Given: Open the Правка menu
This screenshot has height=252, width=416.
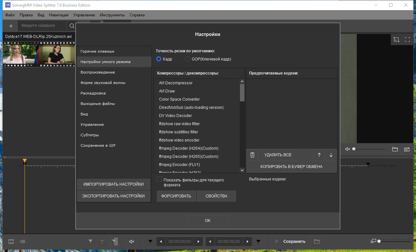Looking at the screenshot, I should 26,15.
